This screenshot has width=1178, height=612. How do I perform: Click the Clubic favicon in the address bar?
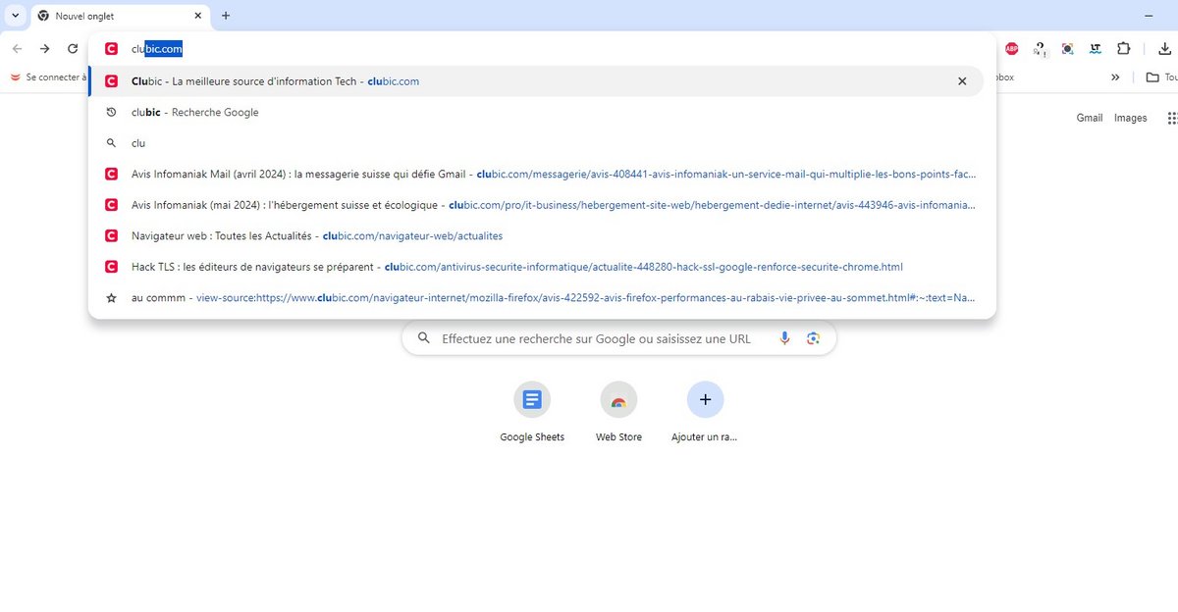pos(111,49)
